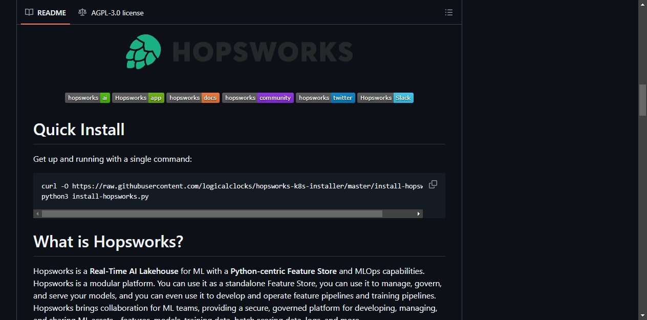Viewport: 647px width, 320px height.
Task: Open the README tab
Action: click(46, 12)
